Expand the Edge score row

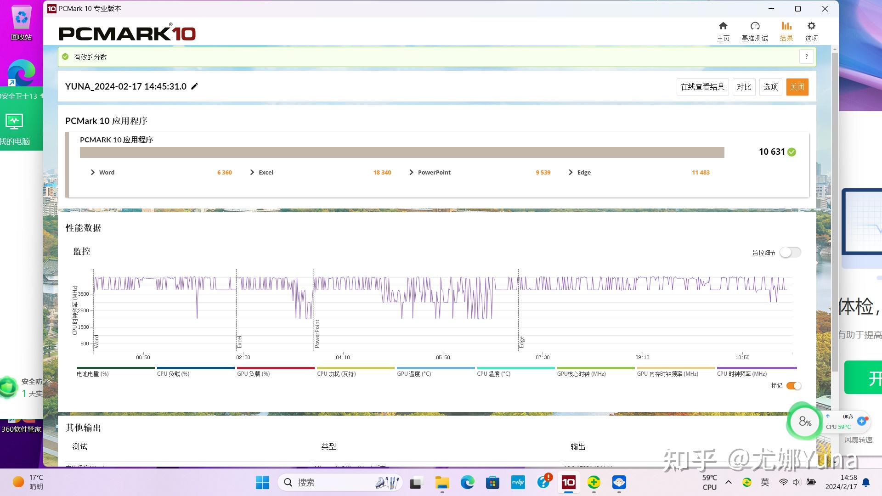pos(571,172)
